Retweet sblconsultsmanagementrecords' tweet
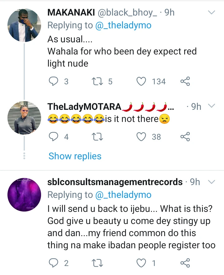The image size is (224, 275). [97, 263]
